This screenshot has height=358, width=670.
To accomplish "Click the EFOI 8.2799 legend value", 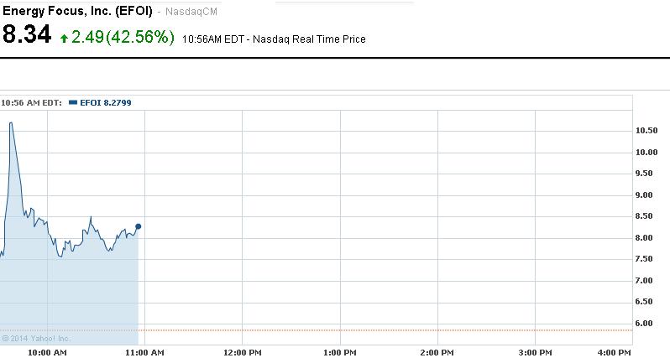I will (105, 103).
